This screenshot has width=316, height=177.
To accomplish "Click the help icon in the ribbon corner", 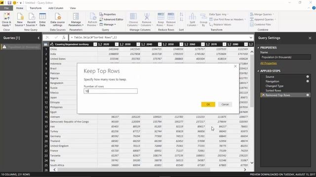I will coord(314,8).
